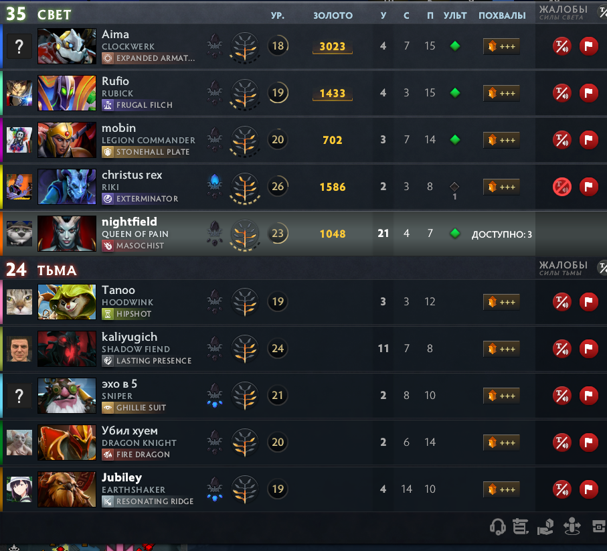Click the ПОХВАЛЫ column header
Screen dimensions: 607x551
[x=502, y=15]
